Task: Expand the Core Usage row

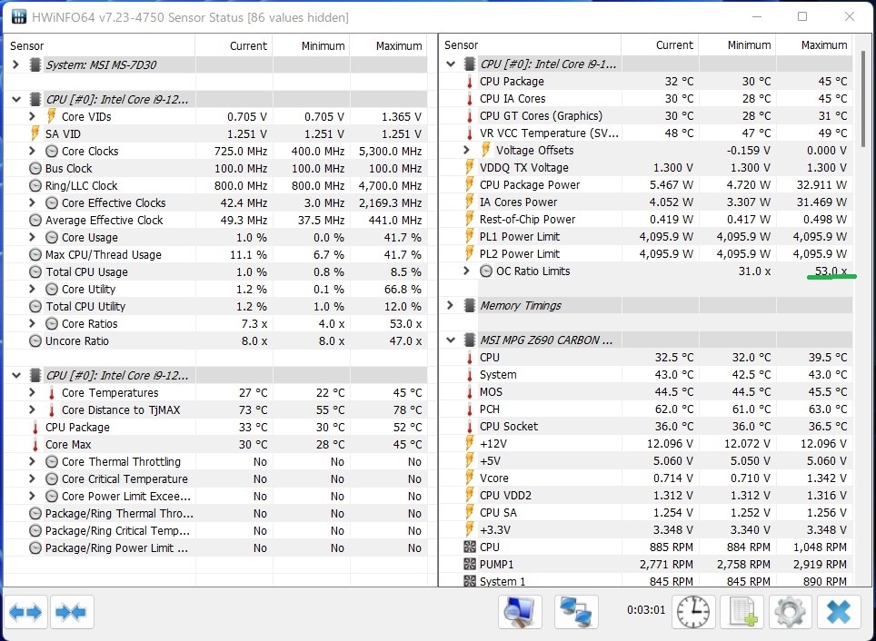Action: (x=32, y=237)
